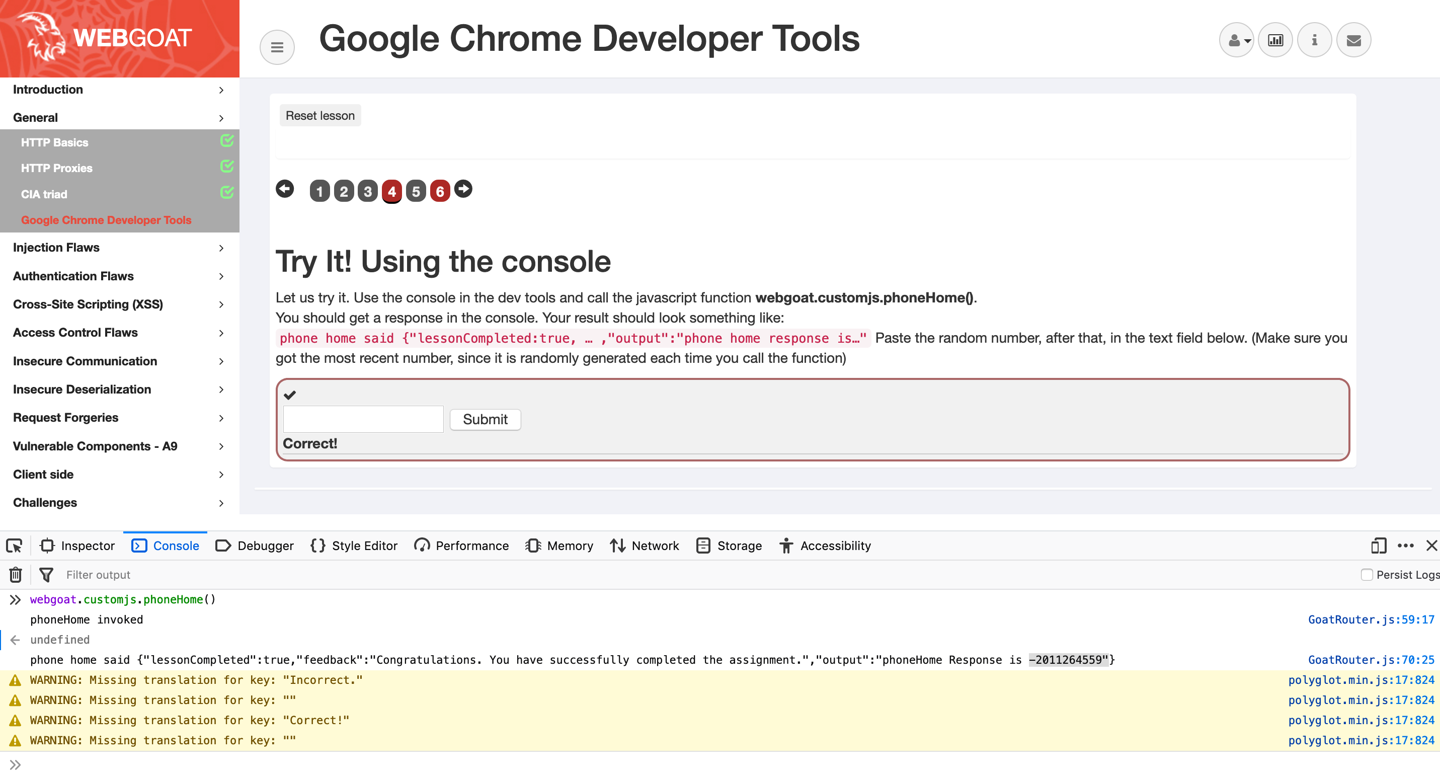The image size is (1440, 780).
Task: Switch to the Network tab
Action: pos(644,545)
